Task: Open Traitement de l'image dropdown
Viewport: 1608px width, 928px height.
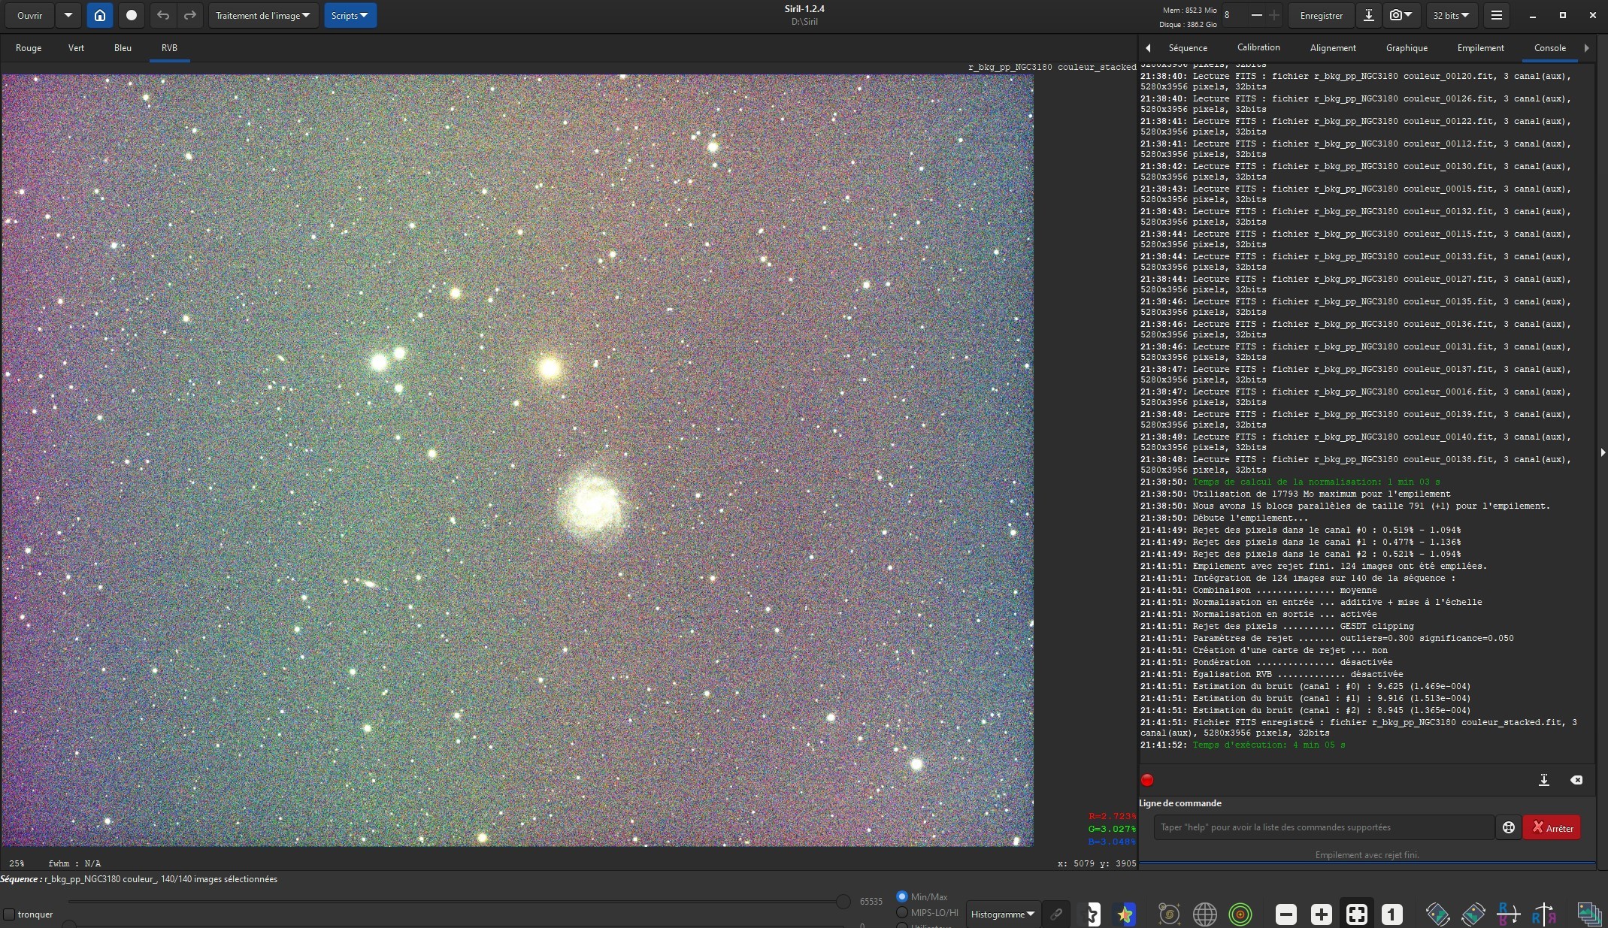Action: (x=263, y=15)
